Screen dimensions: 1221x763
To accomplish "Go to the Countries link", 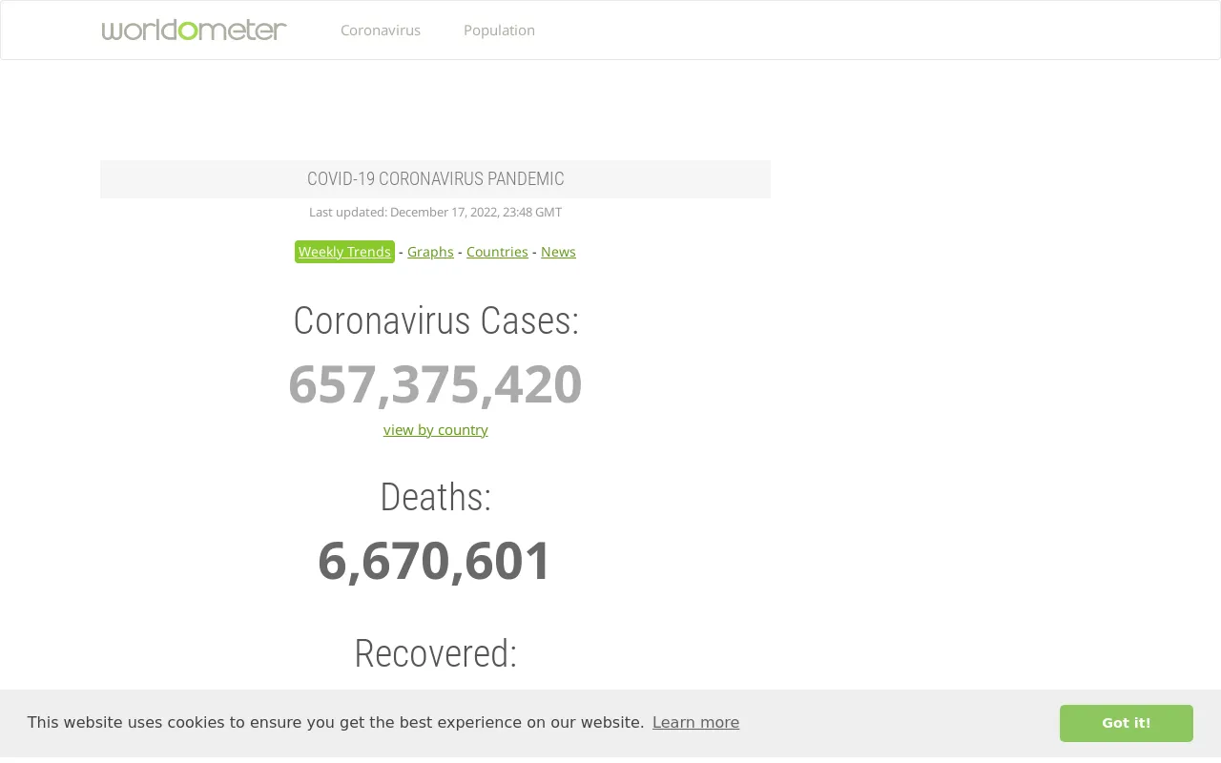I will (497, 252).
